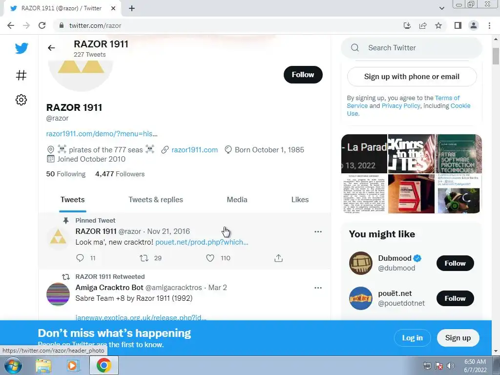
Task: Switch to the Media tab
Action: 237,200
